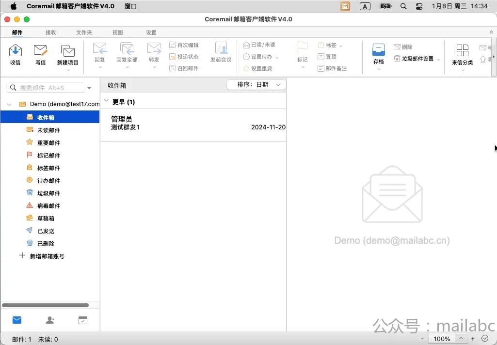Screen dimensions: 497x345
Task: Click the 转发 forward icon
Action: (154, 49)
